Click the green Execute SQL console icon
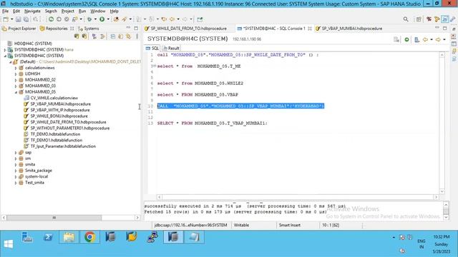The width and height of the screenshot is (458, 257). pos(406,39)
